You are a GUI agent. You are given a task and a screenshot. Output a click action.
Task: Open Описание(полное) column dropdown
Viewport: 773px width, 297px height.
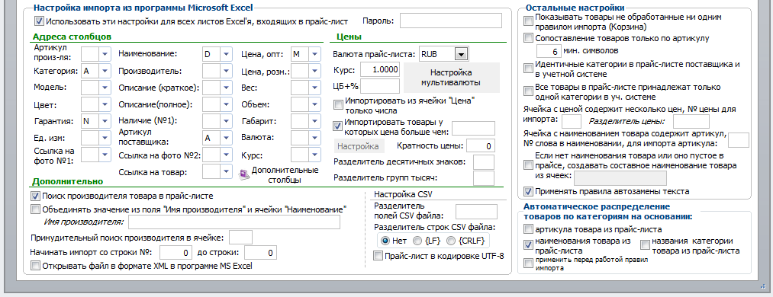(226, 105)
